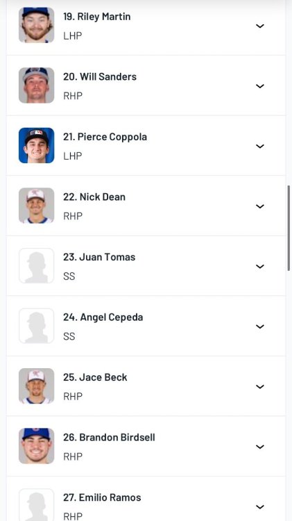Viewport: 292px width, 521px height.
Task: Expand Riley Martin's details chevron
Action: pos(260,26)
